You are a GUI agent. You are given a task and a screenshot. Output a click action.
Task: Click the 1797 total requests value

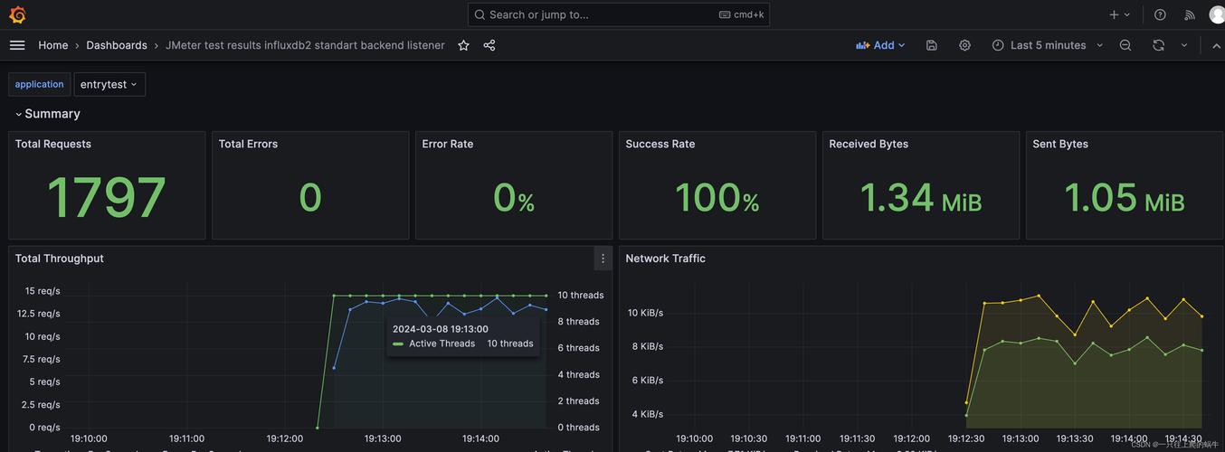[x=107, y=198]
